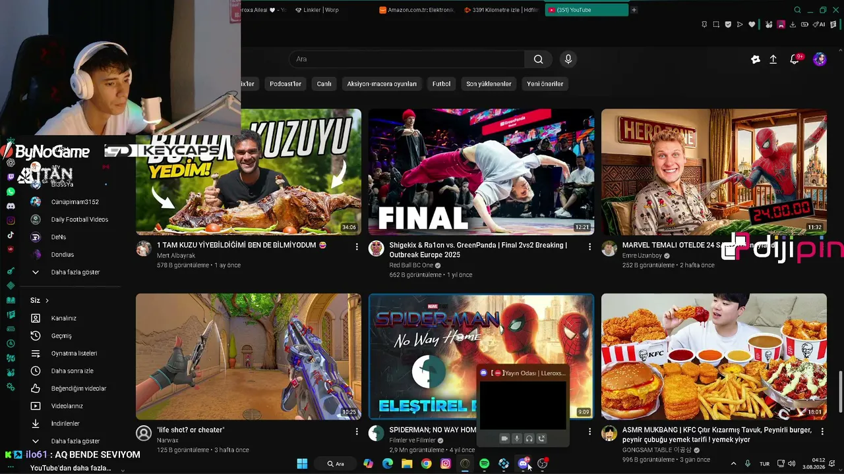This screenshot has height=474, width=844.
Task: Disconnect call in the Discord preview popup
Action: point(541,438)
